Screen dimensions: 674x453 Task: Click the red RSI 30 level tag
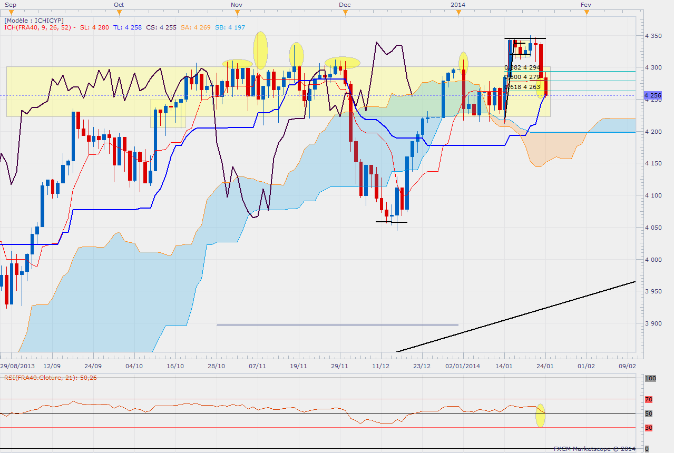point(648,428)
